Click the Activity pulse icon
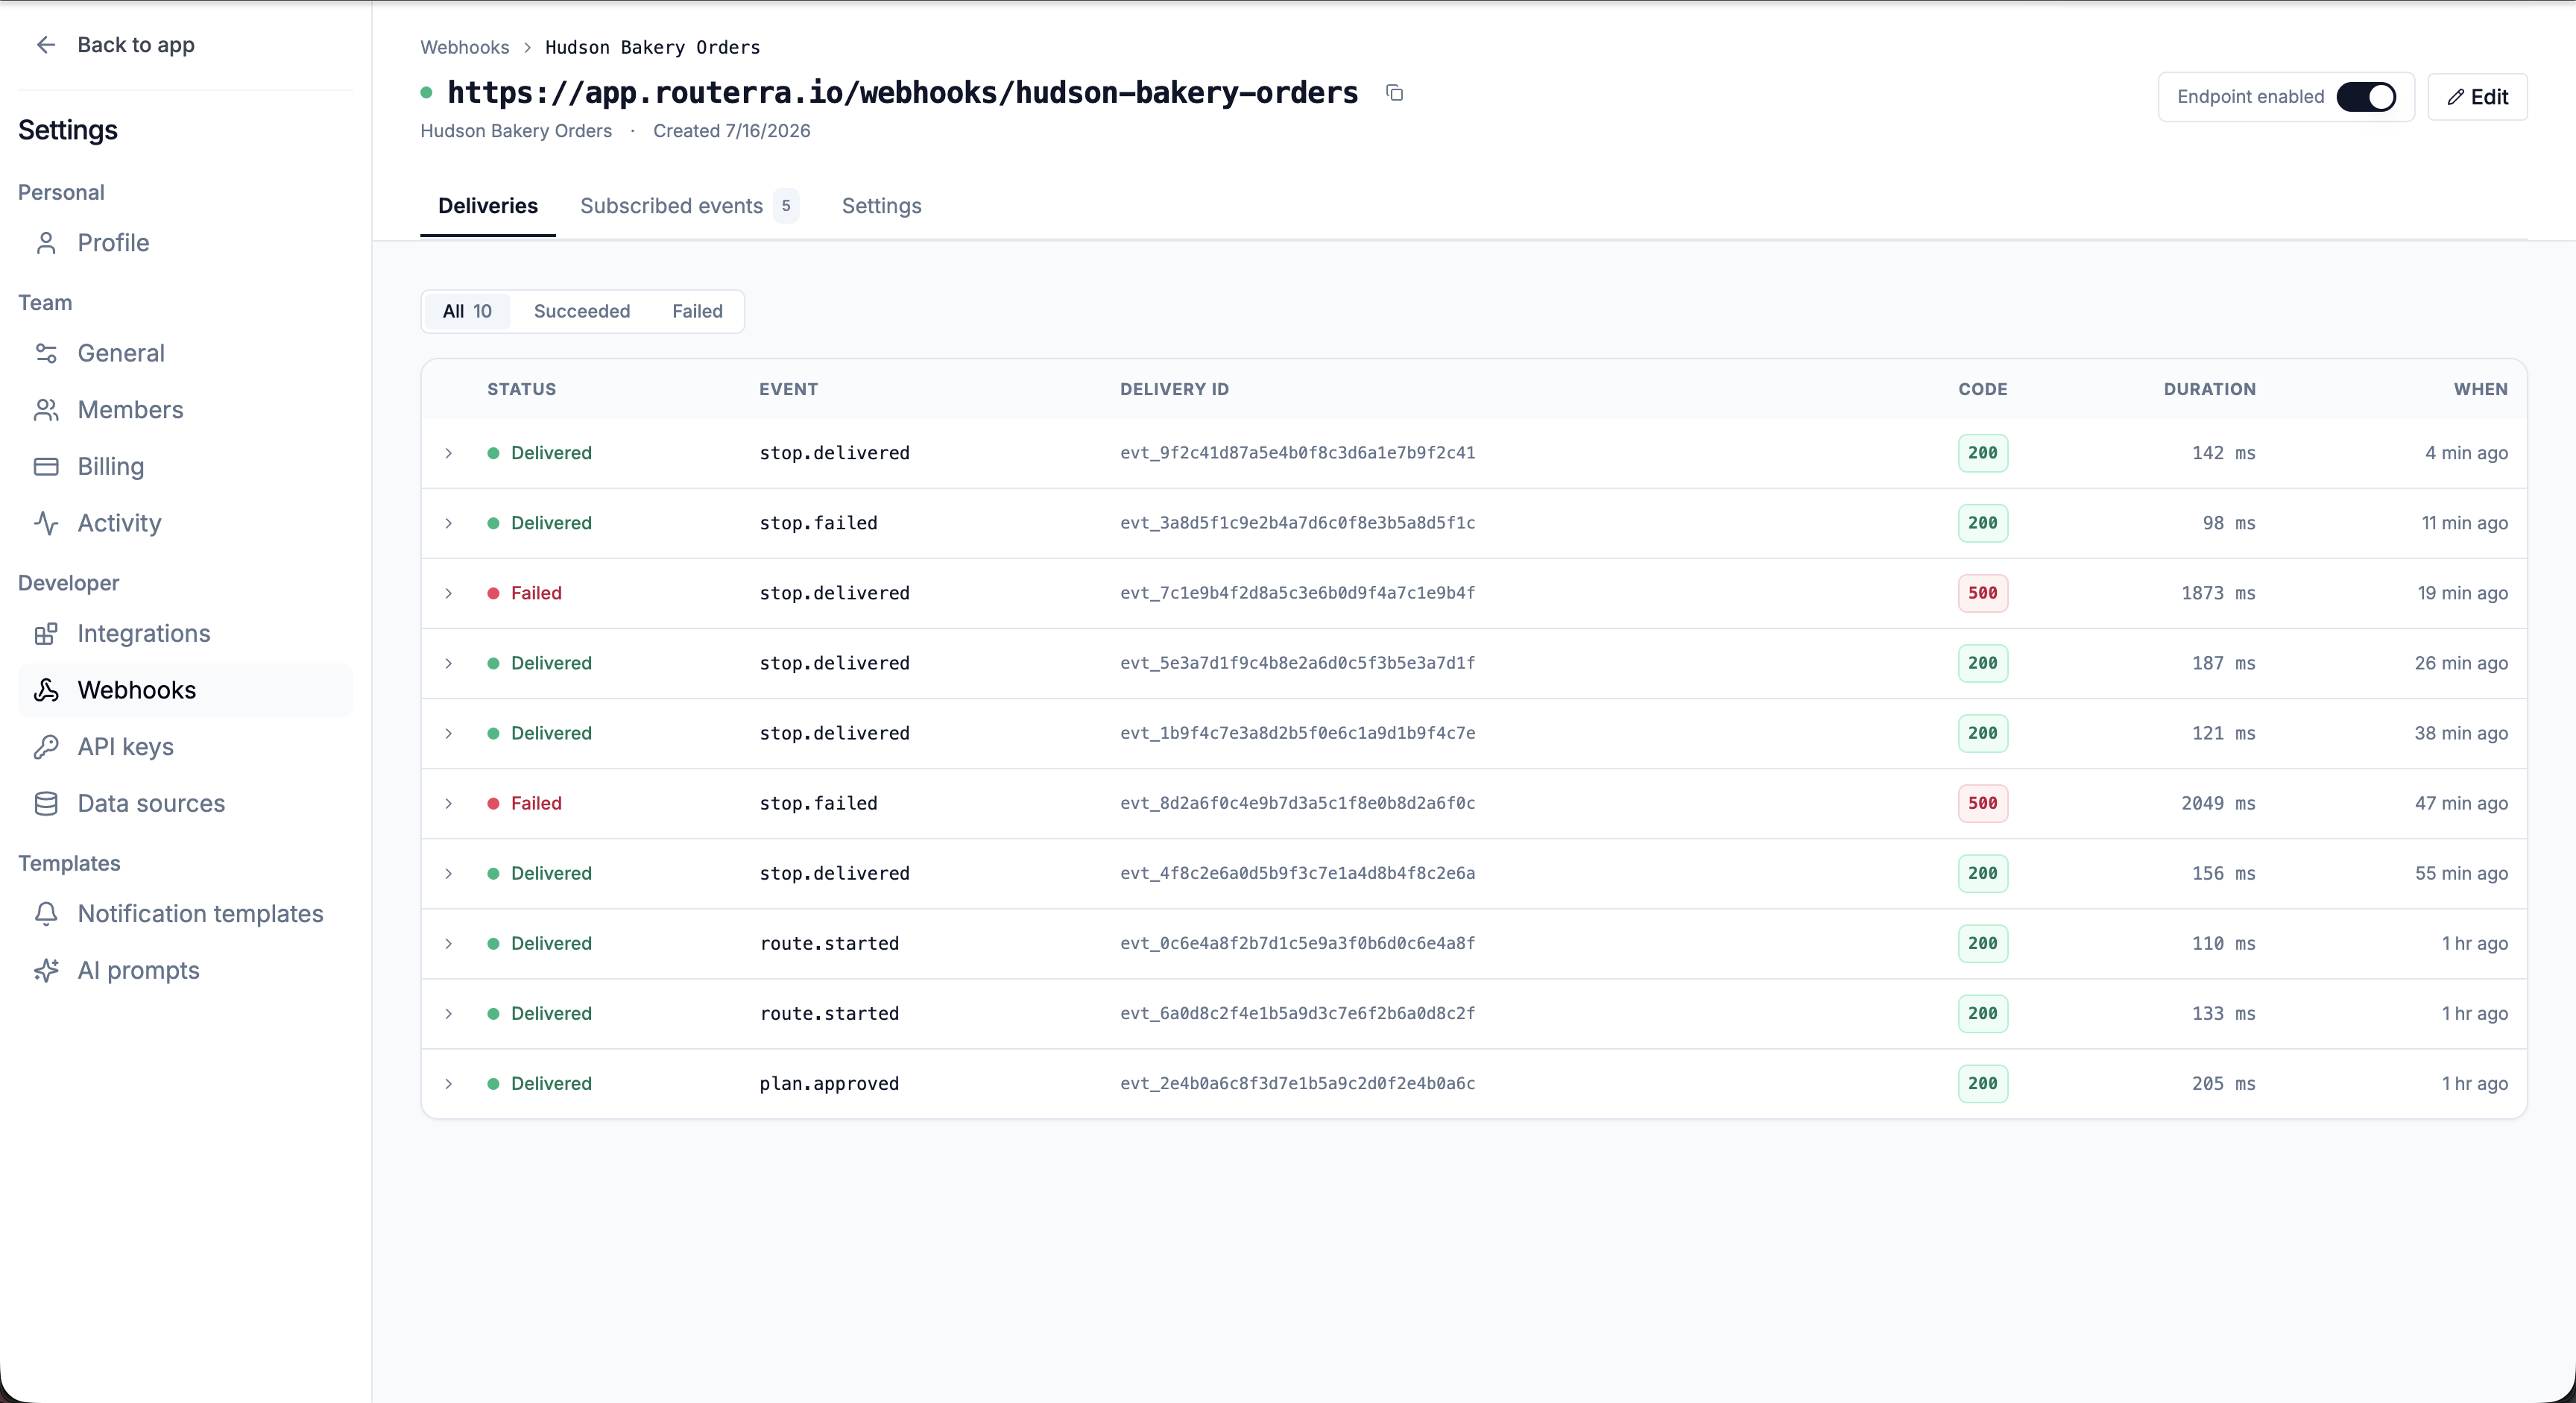This screenshot has width=2576, height=1403. 46,523
